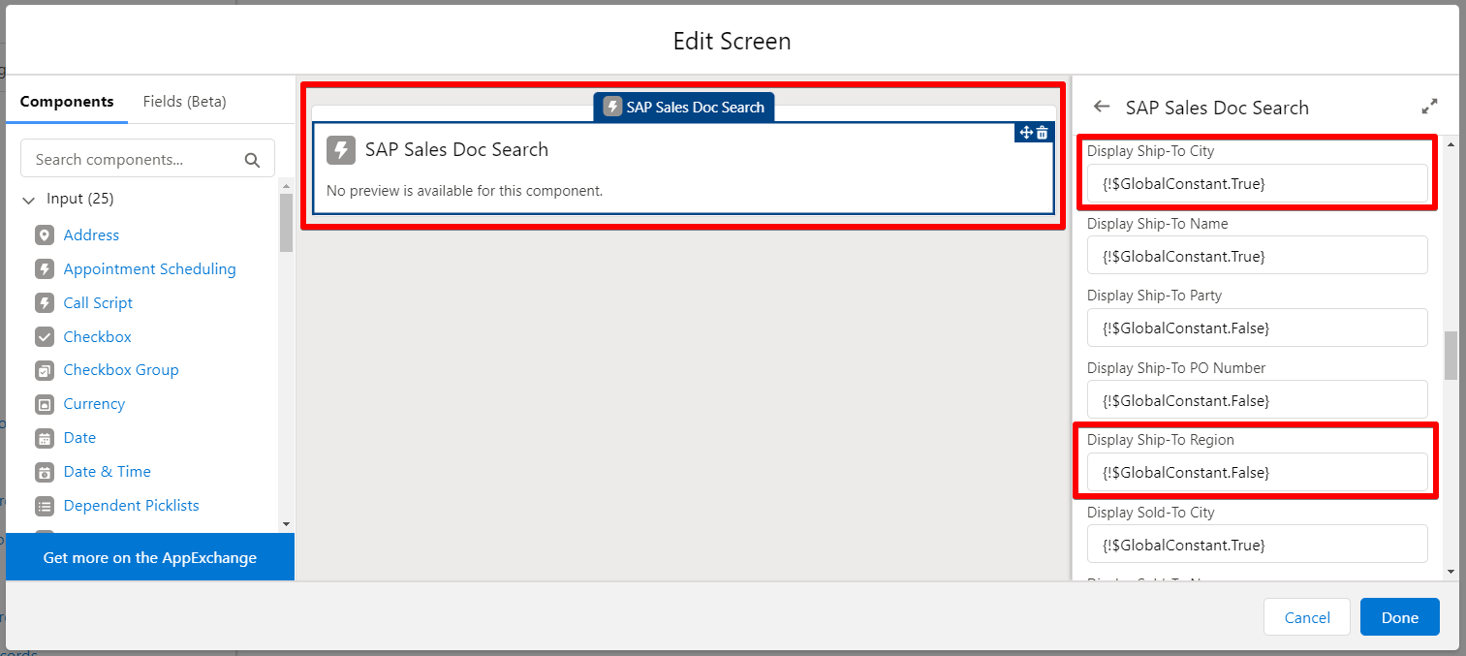Screen dimensions: 1466x656
Task: Edit the Display Ship-To Region field
Action: click(1257, 472)
